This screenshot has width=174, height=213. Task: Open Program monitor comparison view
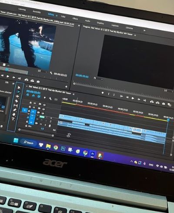pyautogui.click(x=169, y=104)
